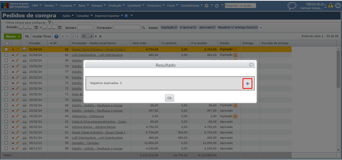Click the blue help icon beside Imprimir/exportar

pos(126,16)
